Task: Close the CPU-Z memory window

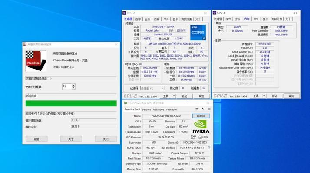Action: click(295, 13)
